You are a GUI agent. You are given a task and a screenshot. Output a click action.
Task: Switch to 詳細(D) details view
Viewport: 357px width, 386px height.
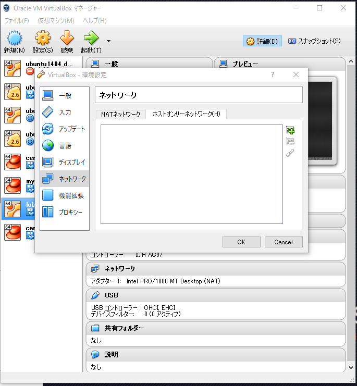[x=262, y=41]
